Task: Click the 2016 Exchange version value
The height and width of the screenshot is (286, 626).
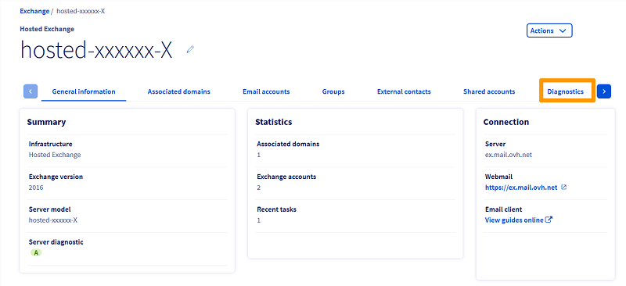Action: [x=36, y=188]
